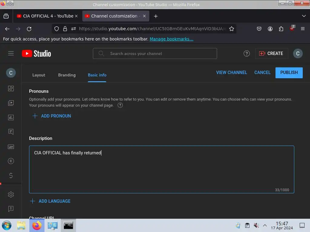Click ADD LANGUAGE
This screenshot has height=232, width=310.
[x=50, y=201]
